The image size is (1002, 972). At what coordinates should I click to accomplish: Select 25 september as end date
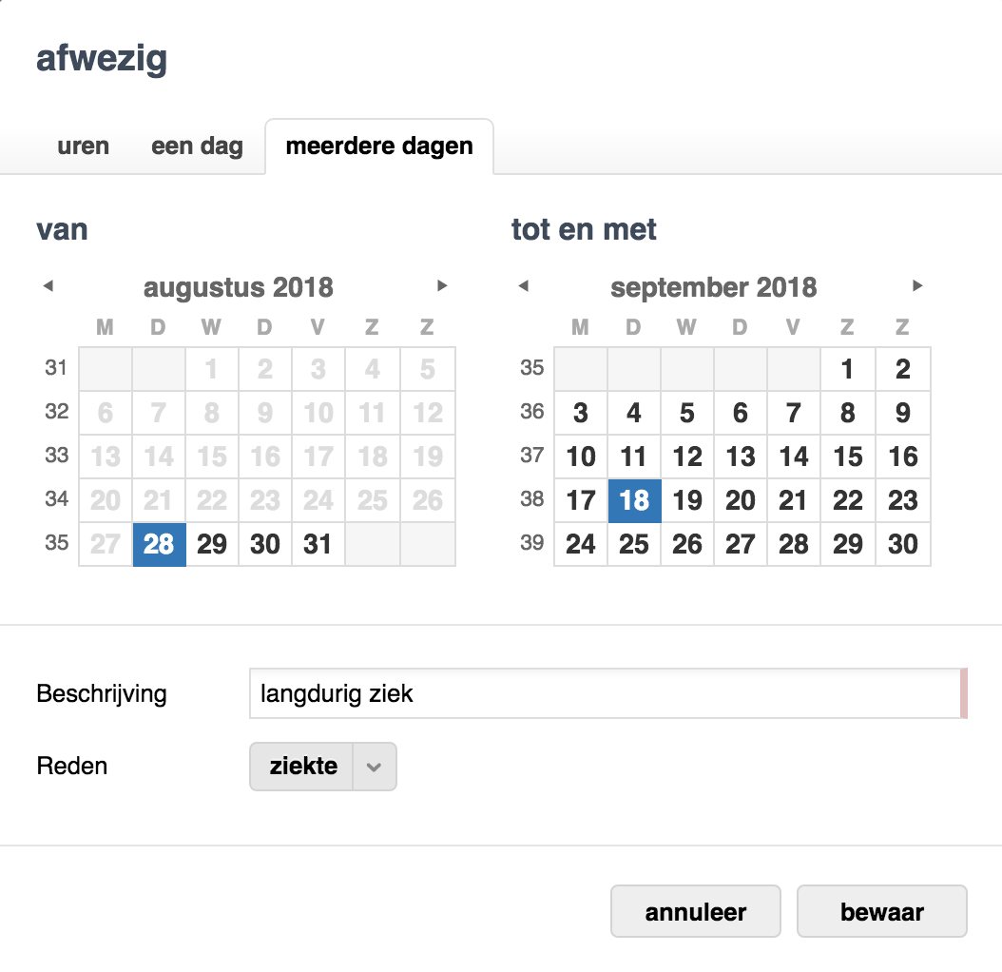coord(634,544)
